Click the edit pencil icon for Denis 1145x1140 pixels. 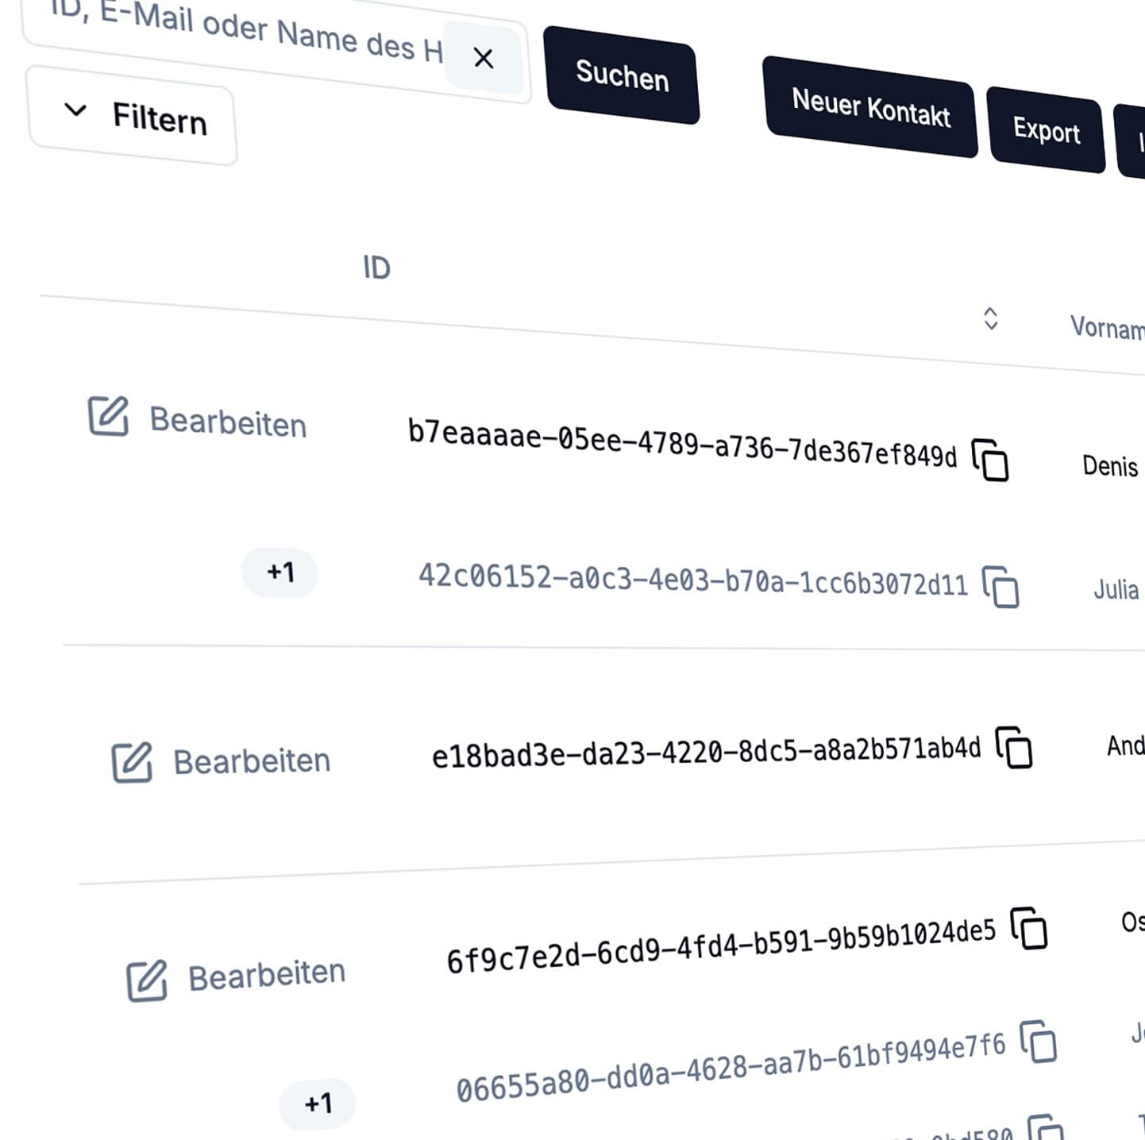pos(108,415)
